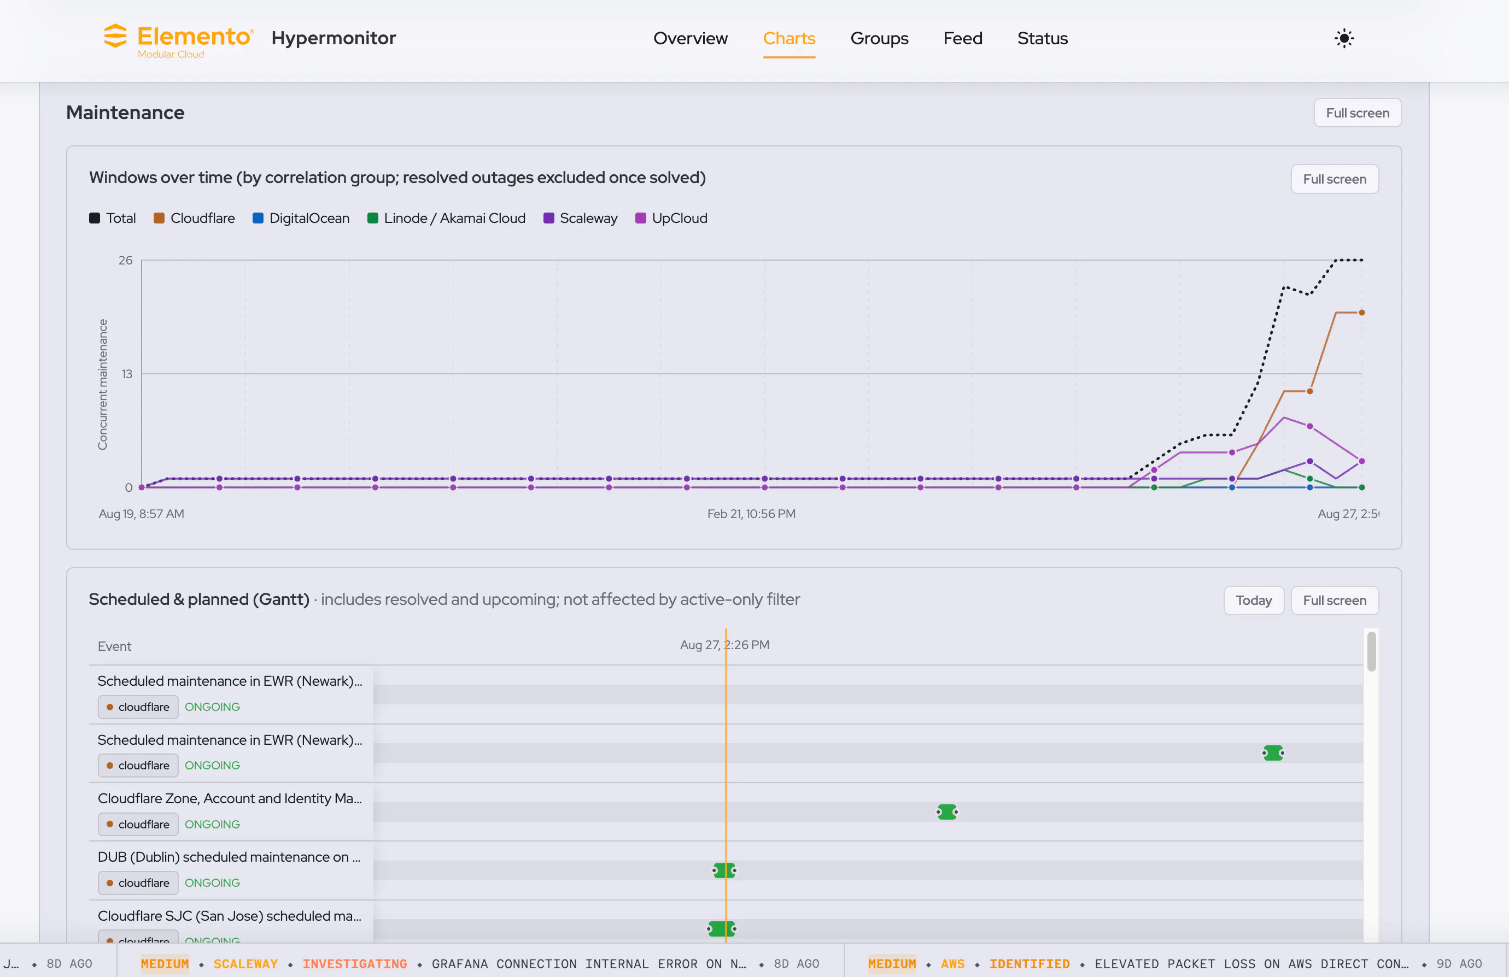
Task: Click the Aug 27, 2:26 PM Gantt time label
Action: 724,645
